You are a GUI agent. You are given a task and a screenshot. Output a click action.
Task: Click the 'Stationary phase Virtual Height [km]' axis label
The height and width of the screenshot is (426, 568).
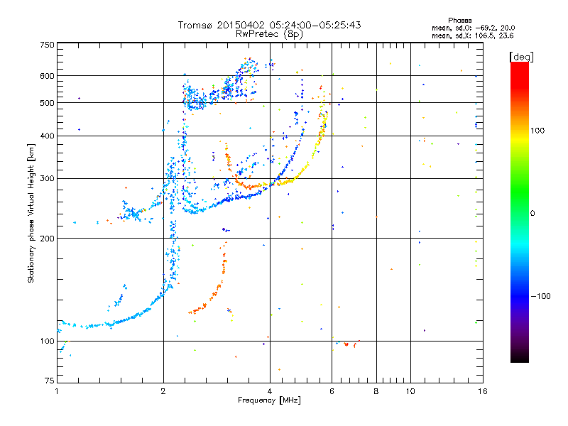(x=31, y=213)
